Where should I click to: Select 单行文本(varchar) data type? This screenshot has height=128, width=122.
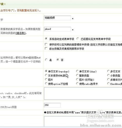(x=46, y=71)
